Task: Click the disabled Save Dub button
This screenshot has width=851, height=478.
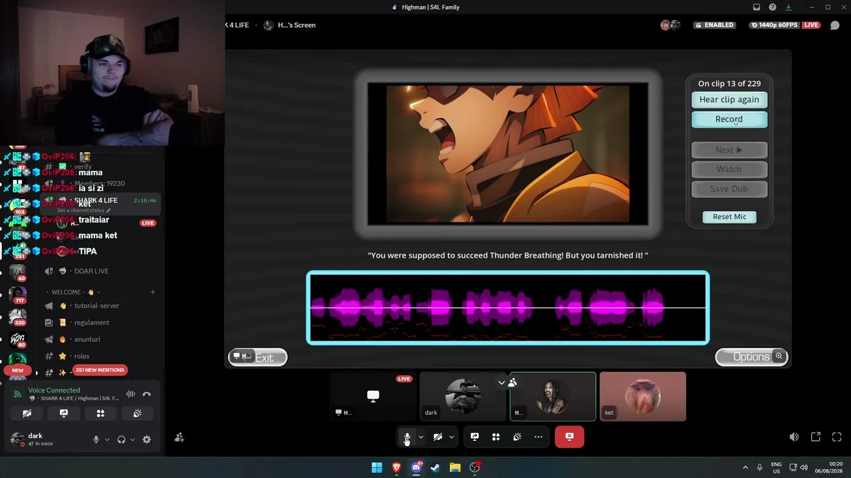Action: pos(729,189)
